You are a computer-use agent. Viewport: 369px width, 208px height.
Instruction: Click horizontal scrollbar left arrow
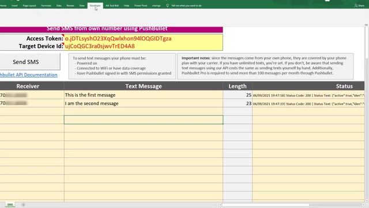(220, 205)
